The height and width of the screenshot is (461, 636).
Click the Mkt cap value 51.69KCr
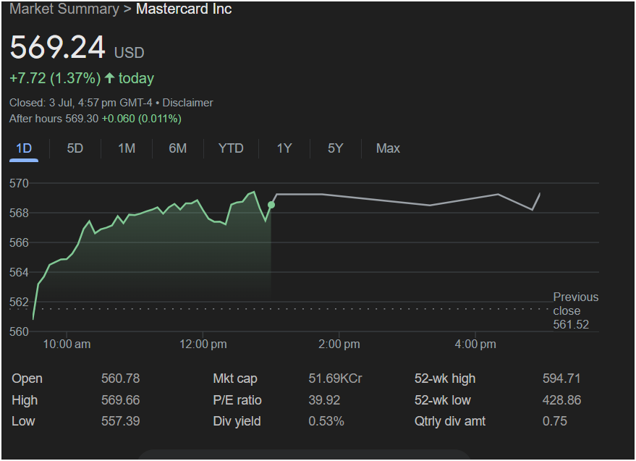[x=335, y=378]
